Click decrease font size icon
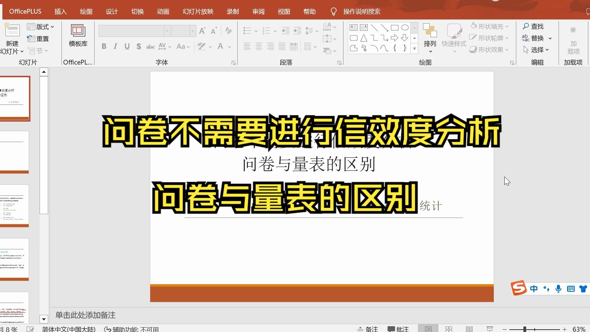The height and width of the screenshot is (332, 590). (x=214, y=31)
